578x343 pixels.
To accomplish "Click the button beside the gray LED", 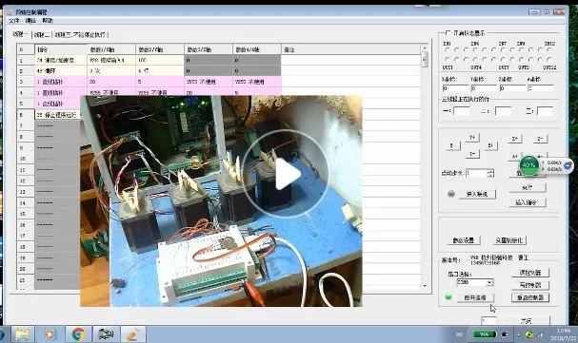I will point(477,194).
